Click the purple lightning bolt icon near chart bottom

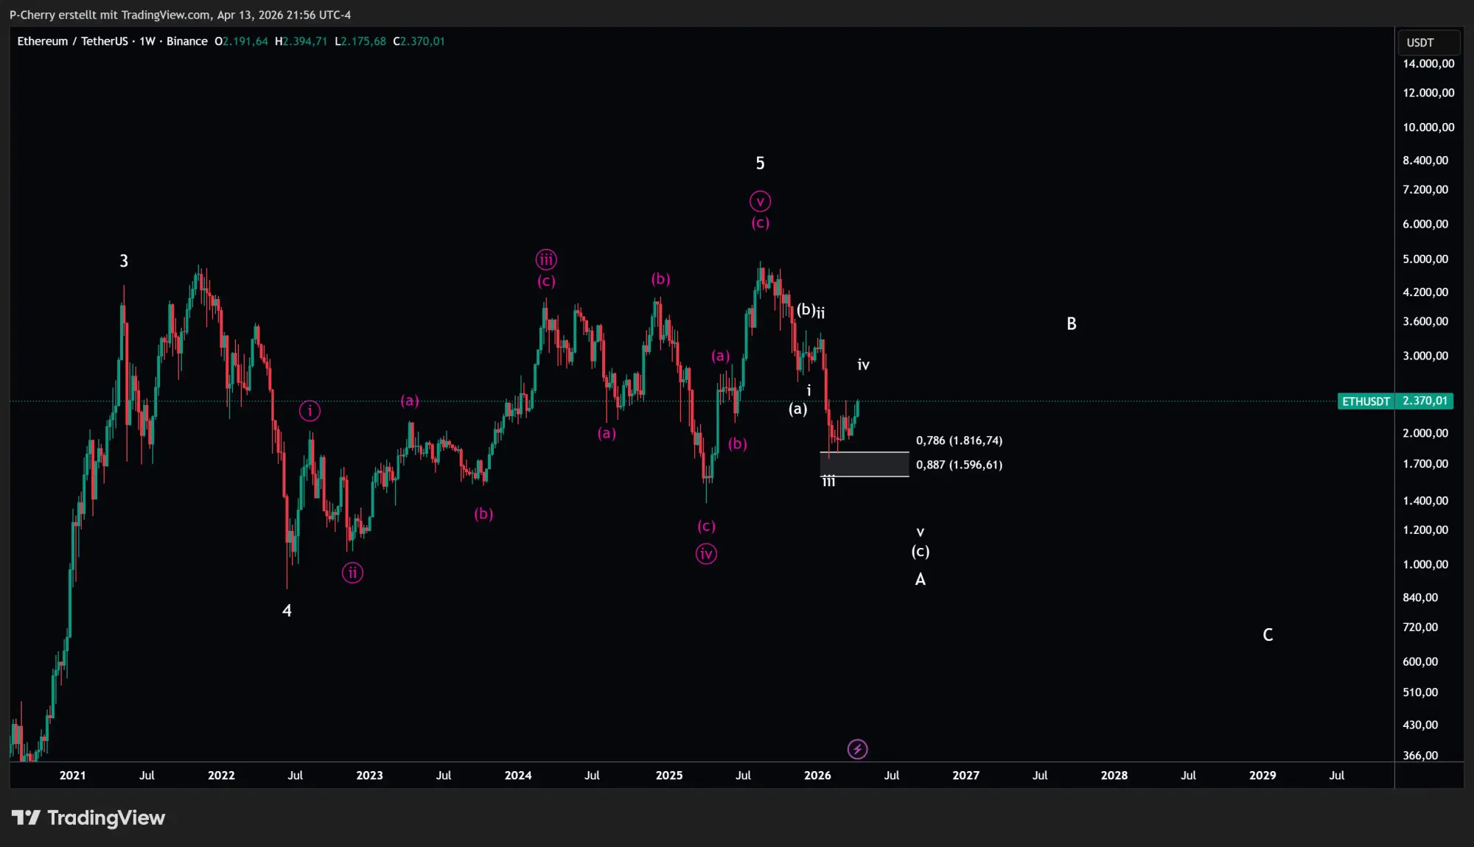click(857, 748)
